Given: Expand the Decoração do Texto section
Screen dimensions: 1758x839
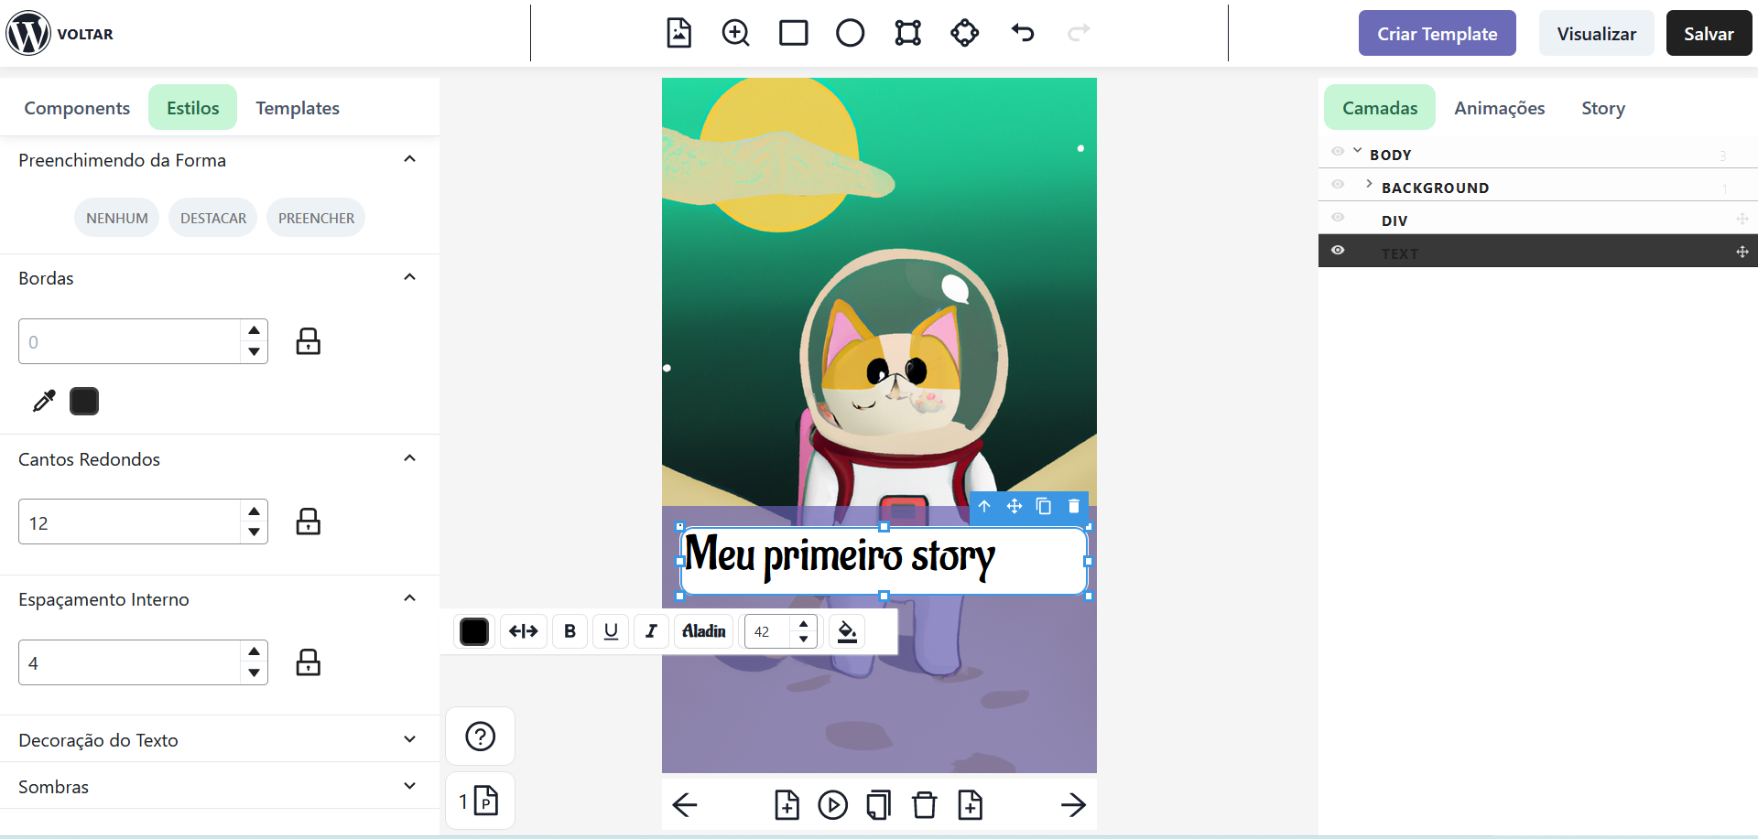Looking at the screenshot, I should 409,739.
